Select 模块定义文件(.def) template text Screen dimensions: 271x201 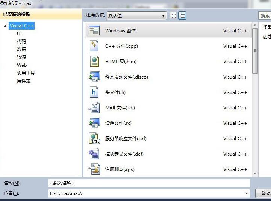point(124,154)
